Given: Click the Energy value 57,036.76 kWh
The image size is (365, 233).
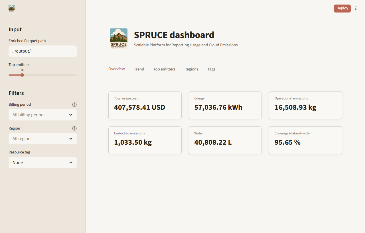Looking at the screenshot, I should click(218, 107).
